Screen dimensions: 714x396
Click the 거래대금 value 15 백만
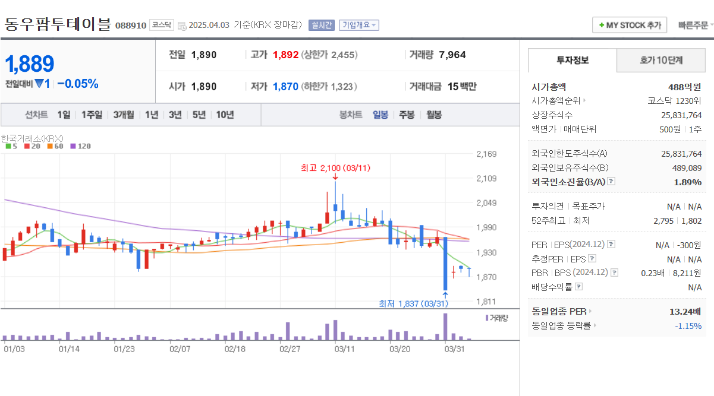(462, 87)
